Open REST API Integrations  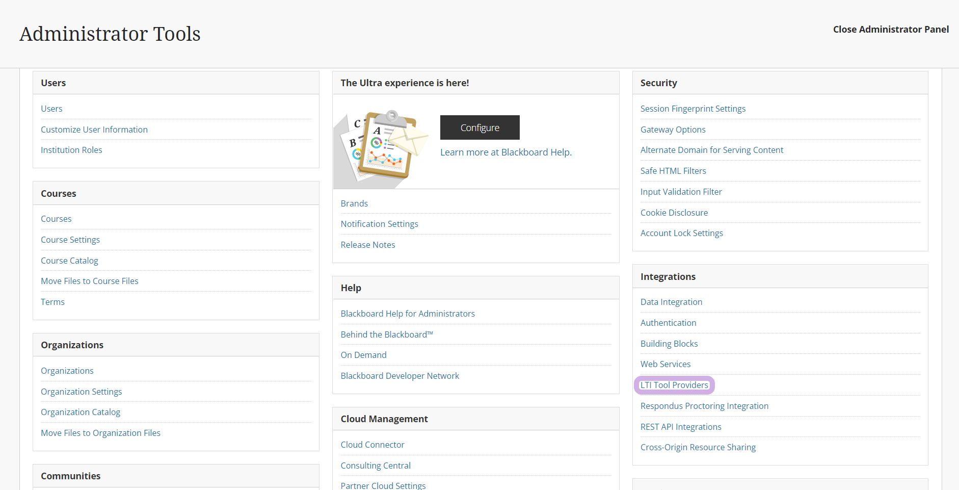click(681, 427)
